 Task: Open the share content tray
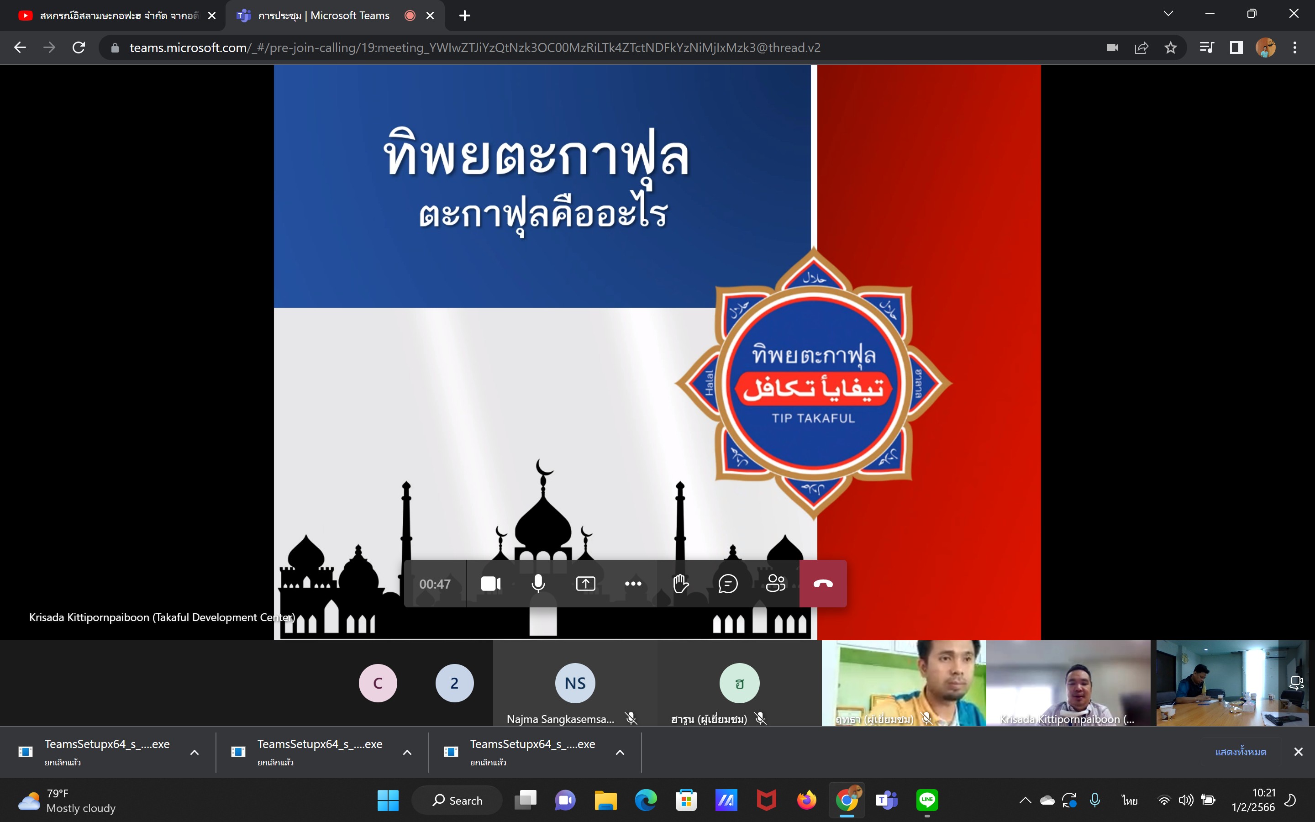pyautogui.click(x=585, y=584)
